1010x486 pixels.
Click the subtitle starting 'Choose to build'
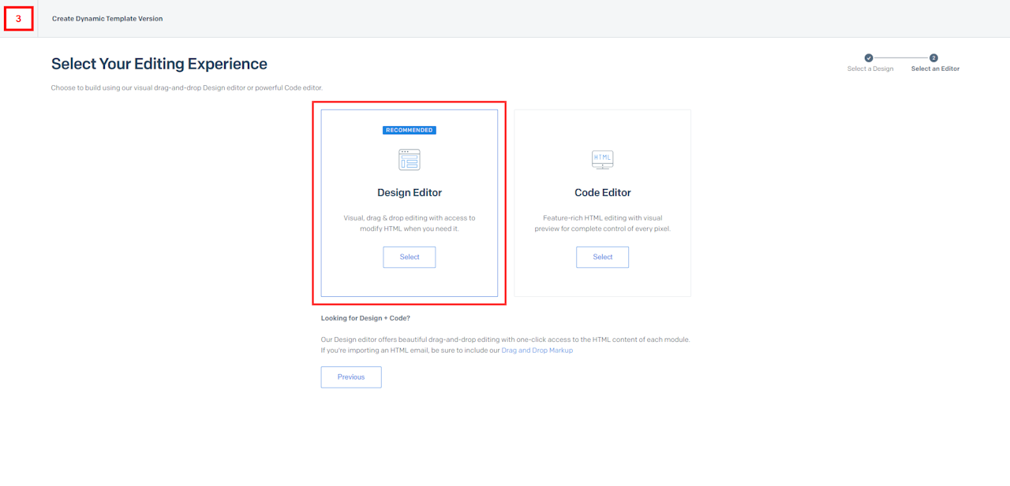(x=187, y=87)
